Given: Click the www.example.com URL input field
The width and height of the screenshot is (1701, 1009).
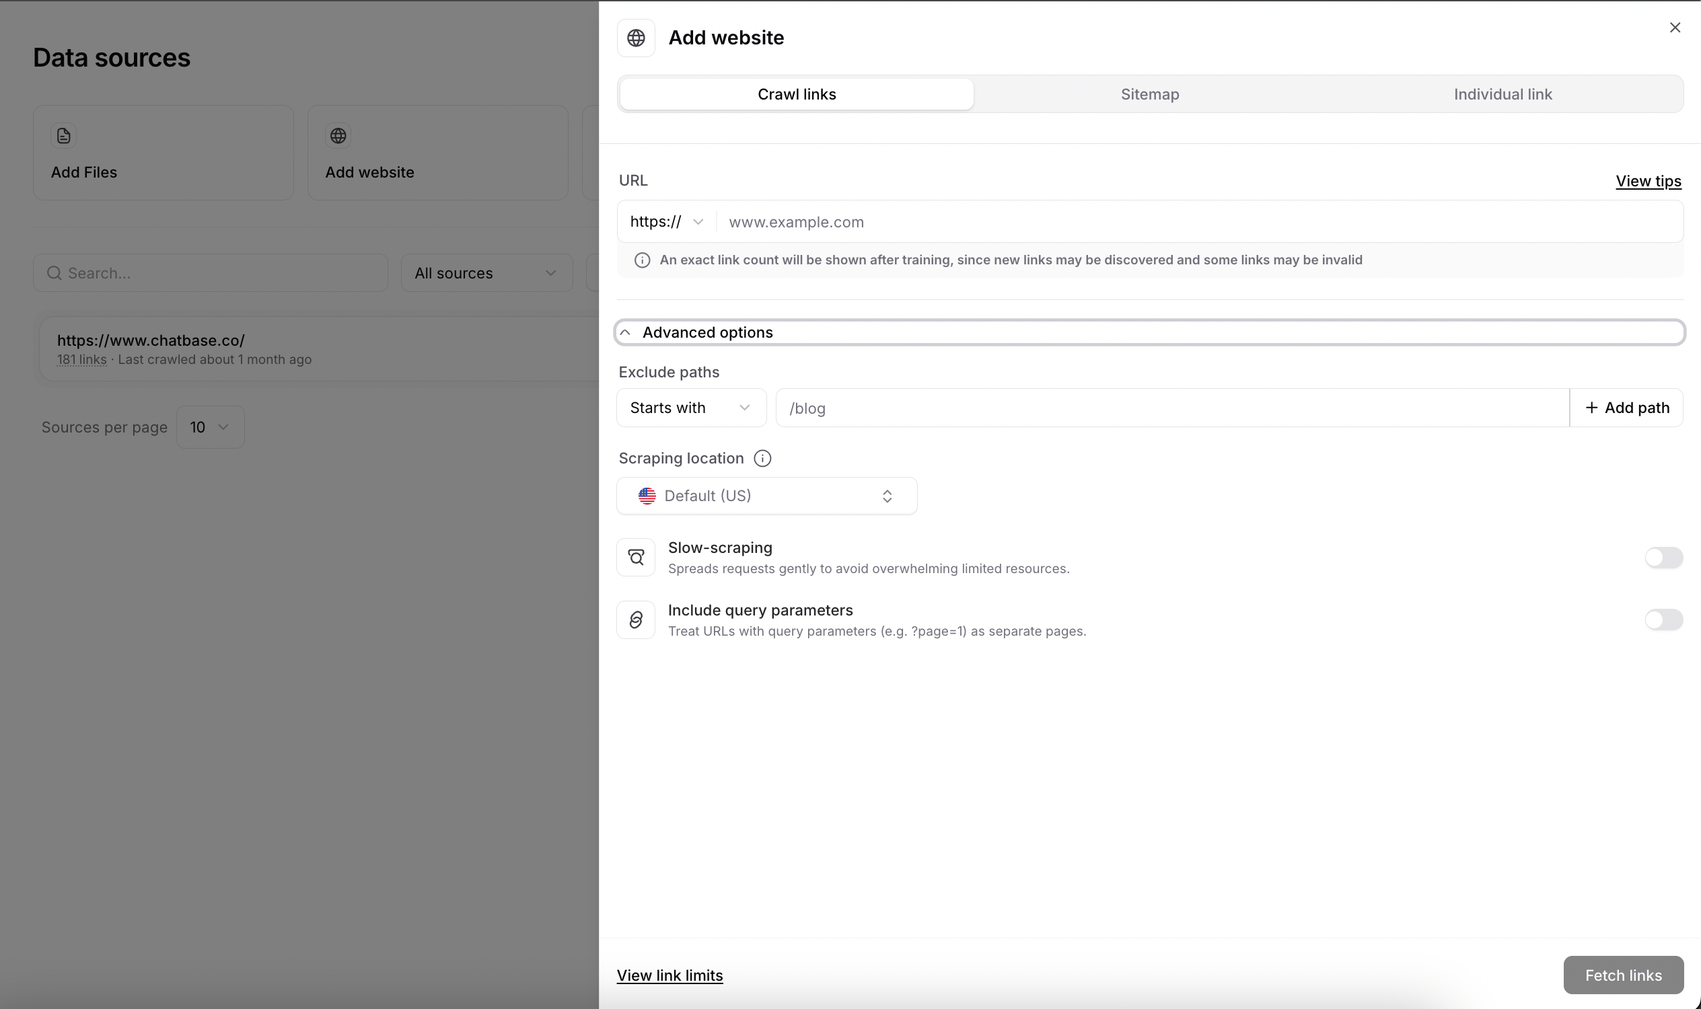Looking at the screenshot, I should pyautogui.click(x=1200, y=222).
